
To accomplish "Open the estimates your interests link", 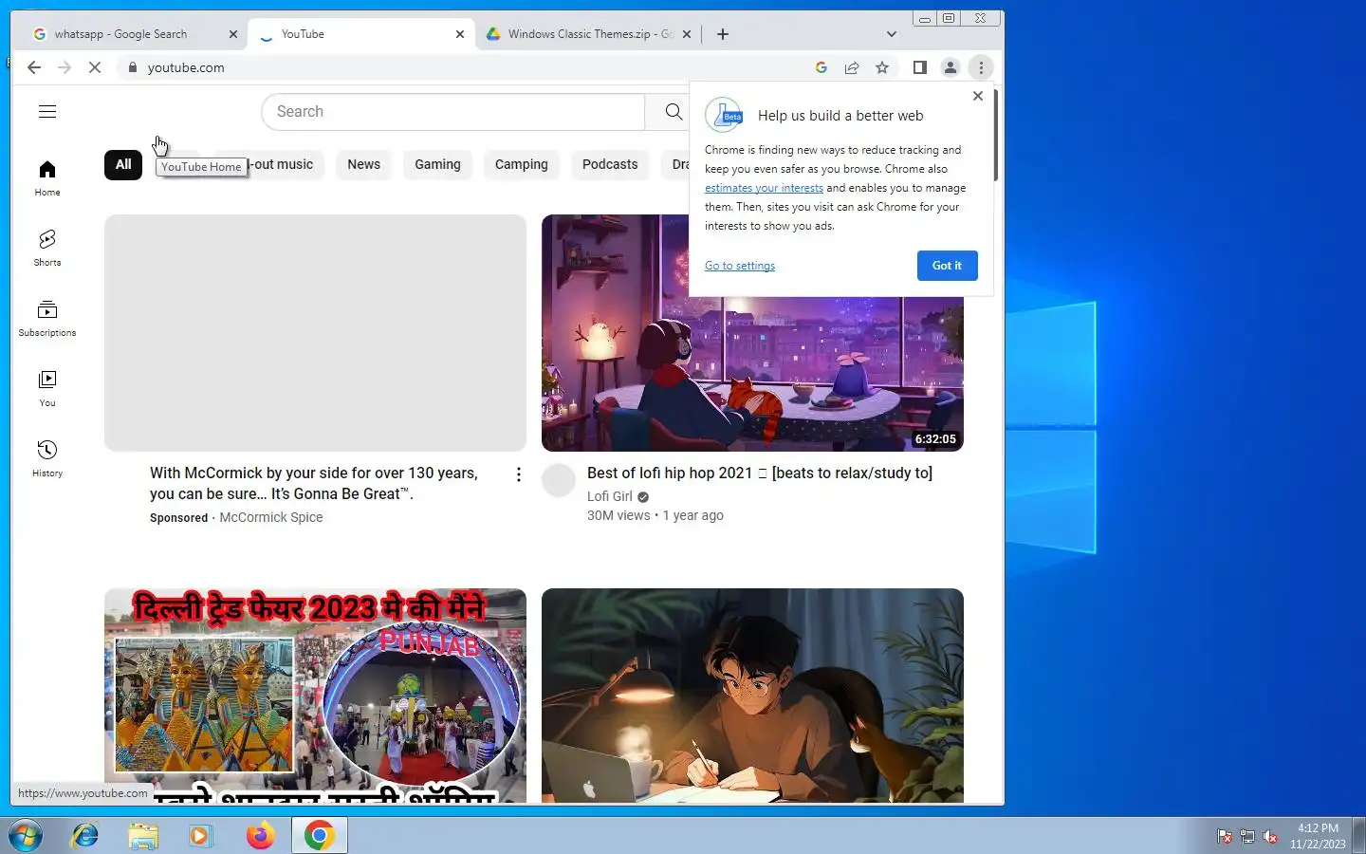I will (764, 188).
